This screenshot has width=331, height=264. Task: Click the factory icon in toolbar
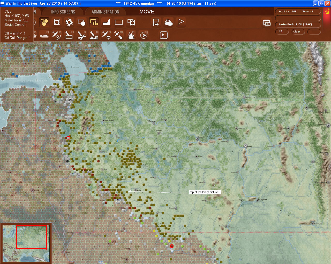pyautogui.click(x=106, y=22)
